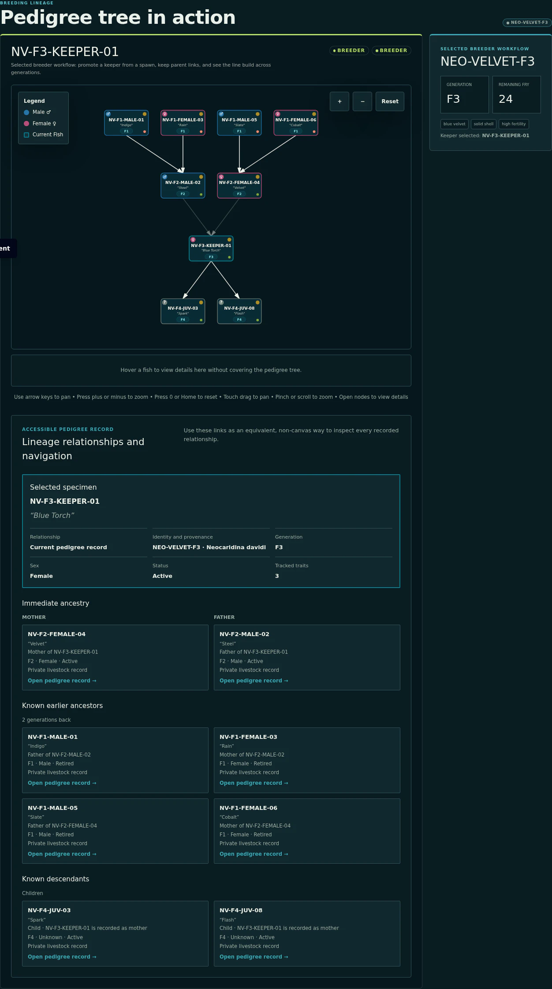The image size is (552, 989).
Task: Click the female sex icon on NV-F1-FEMALE-03 node
Action: [x=165, y=114]
